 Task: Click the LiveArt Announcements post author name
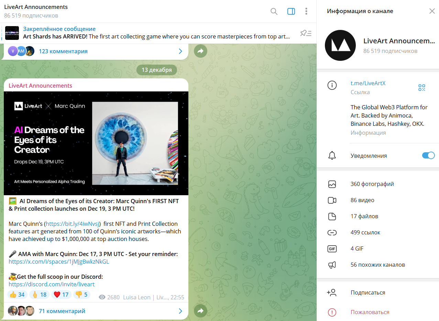click(40, 86)
